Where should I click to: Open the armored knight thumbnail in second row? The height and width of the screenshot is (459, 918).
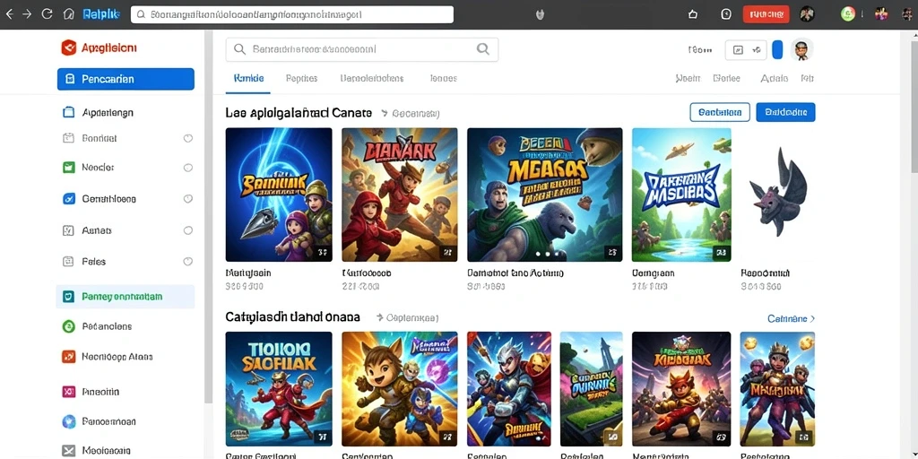[x=509, y=389]
